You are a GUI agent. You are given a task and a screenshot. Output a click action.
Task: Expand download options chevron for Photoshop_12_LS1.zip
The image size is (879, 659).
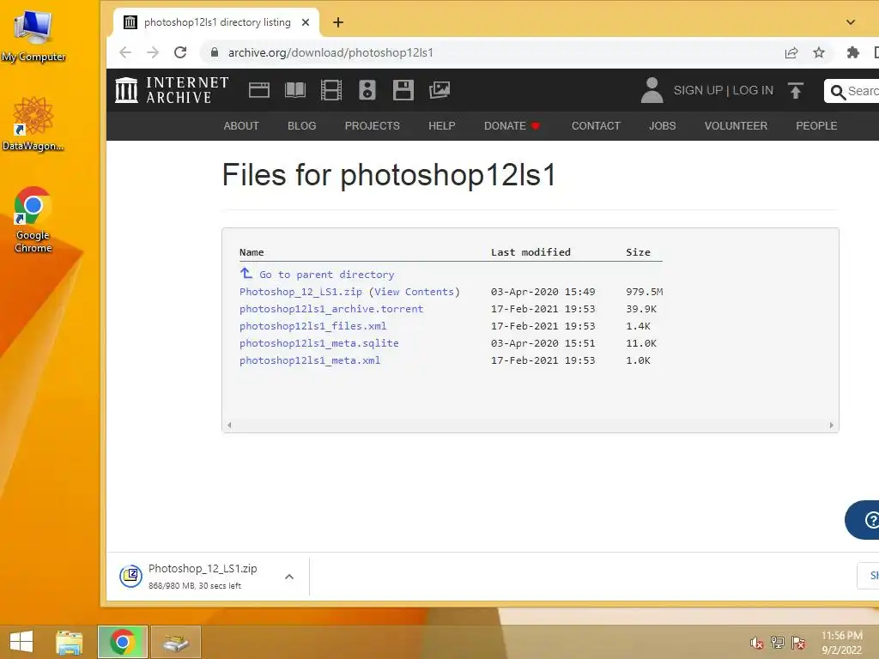pos(289,576)
